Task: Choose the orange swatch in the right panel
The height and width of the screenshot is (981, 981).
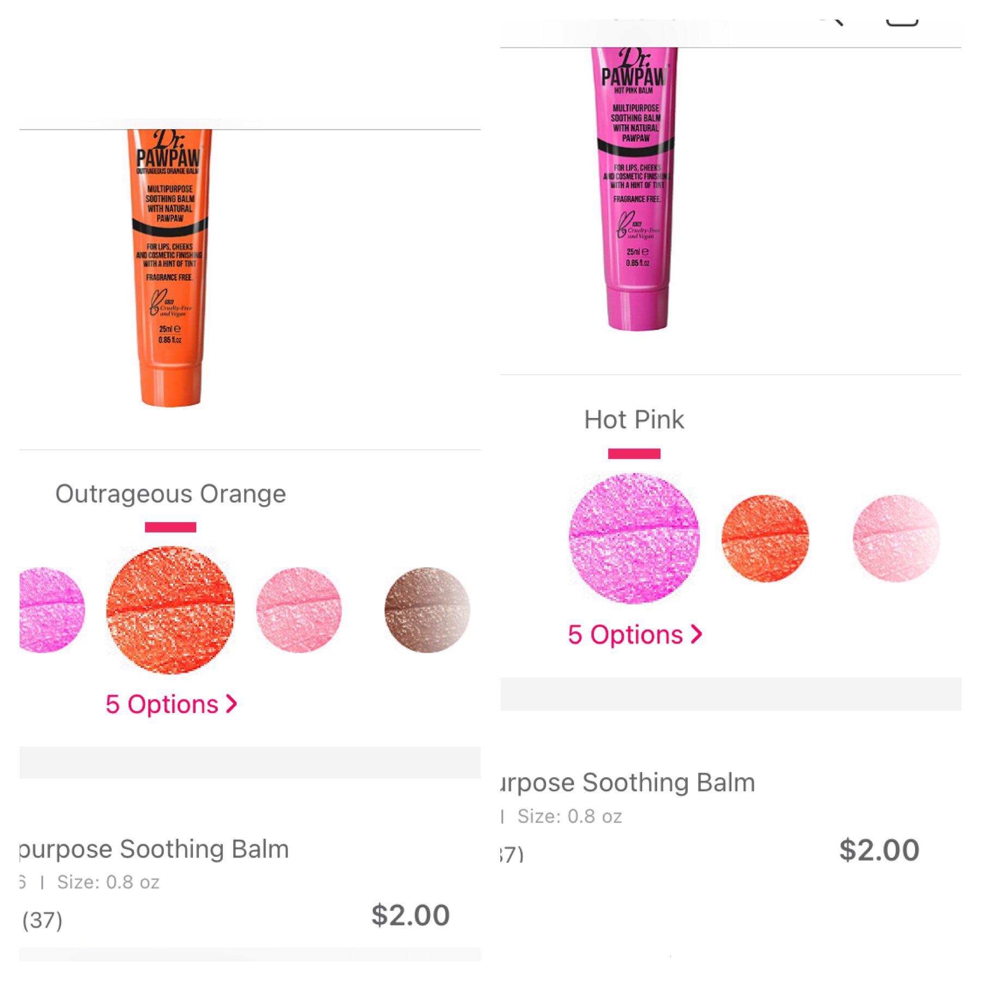Action: [x=765, y=538]
